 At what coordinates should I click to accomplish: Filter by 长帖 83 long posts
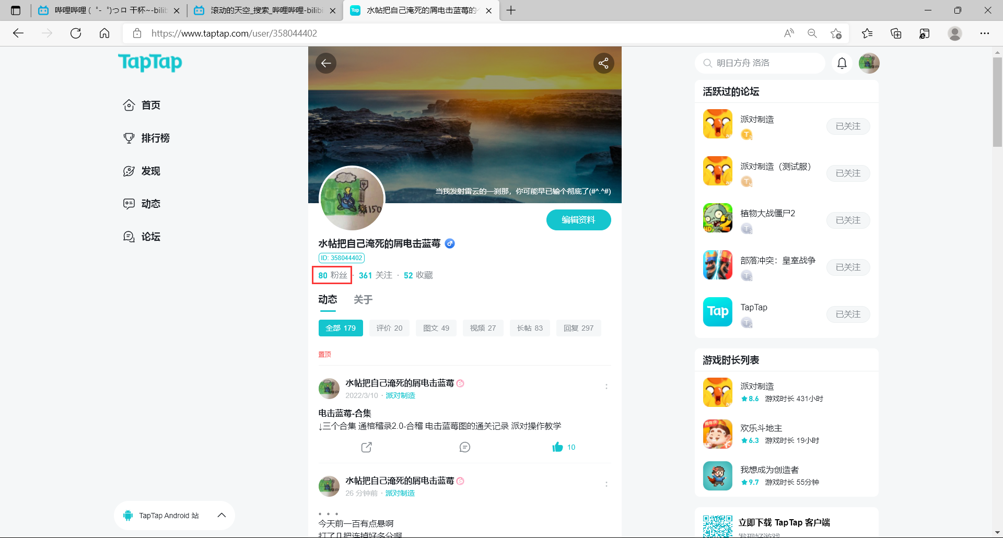[x=530, y=328]
